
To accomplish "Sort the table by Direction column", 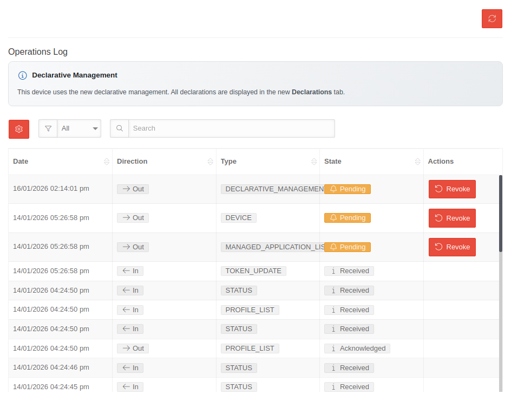I will [x=210, y=162].
